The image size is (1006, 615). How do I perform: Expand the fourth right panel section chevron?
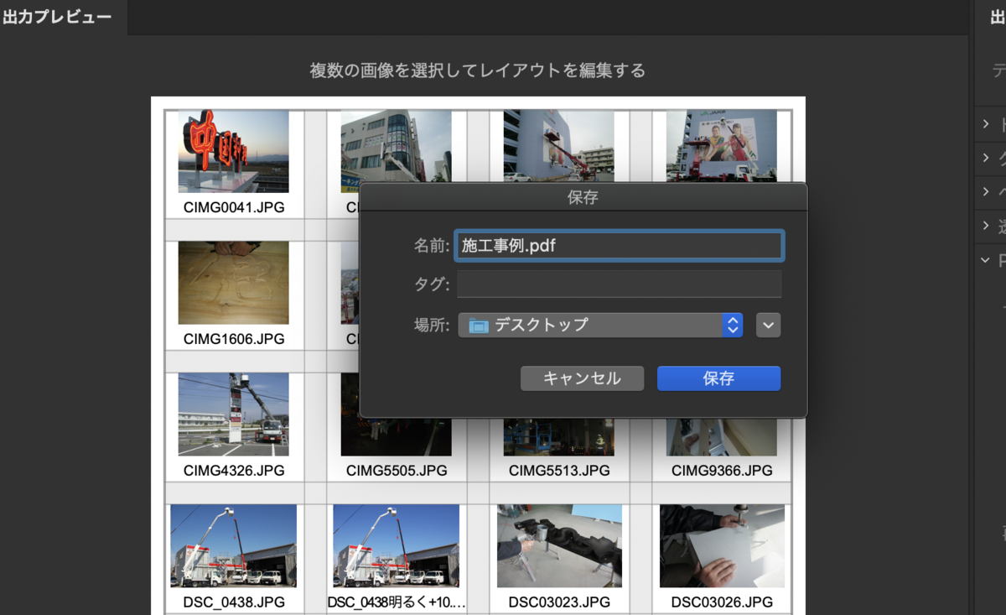[x=986, y=226]
